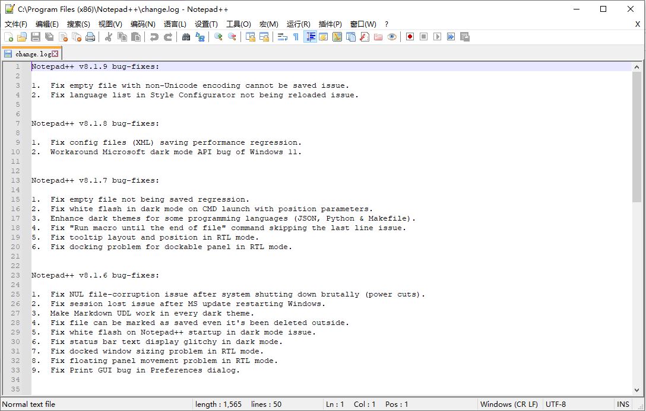Click the Redo arrow icon

(168, 37)
